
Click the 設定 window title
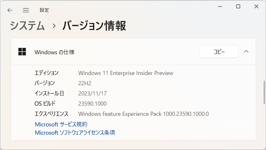tap(44, 10)
